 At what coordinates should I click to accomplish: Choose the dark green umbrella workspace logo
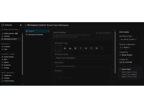81,48
